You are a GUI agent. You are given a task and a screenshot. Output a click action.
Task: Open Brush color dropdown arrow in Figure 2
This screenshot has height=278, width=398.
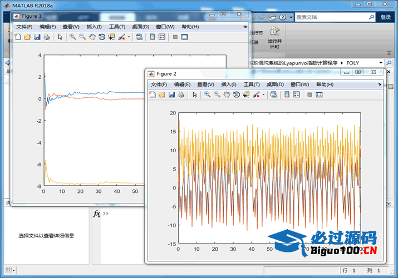(263, 95)
